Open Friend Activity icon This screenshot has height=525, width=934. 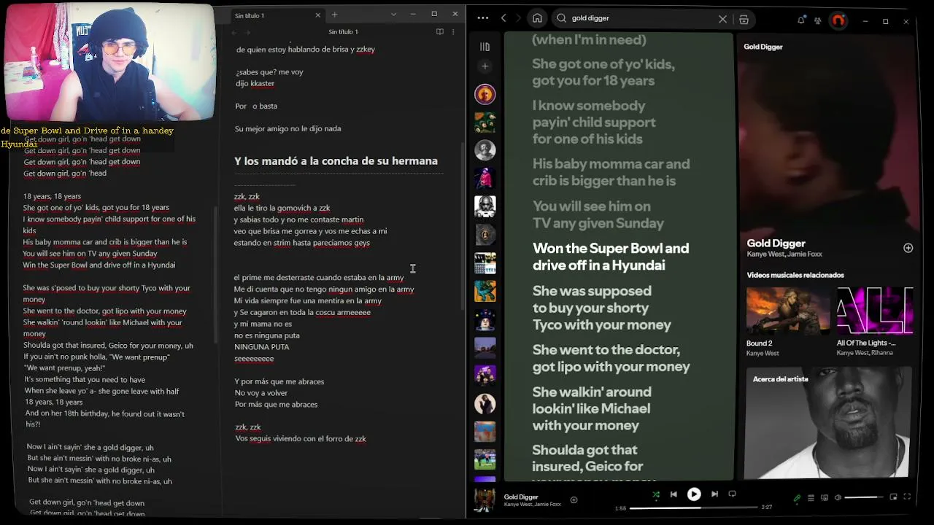817,20
